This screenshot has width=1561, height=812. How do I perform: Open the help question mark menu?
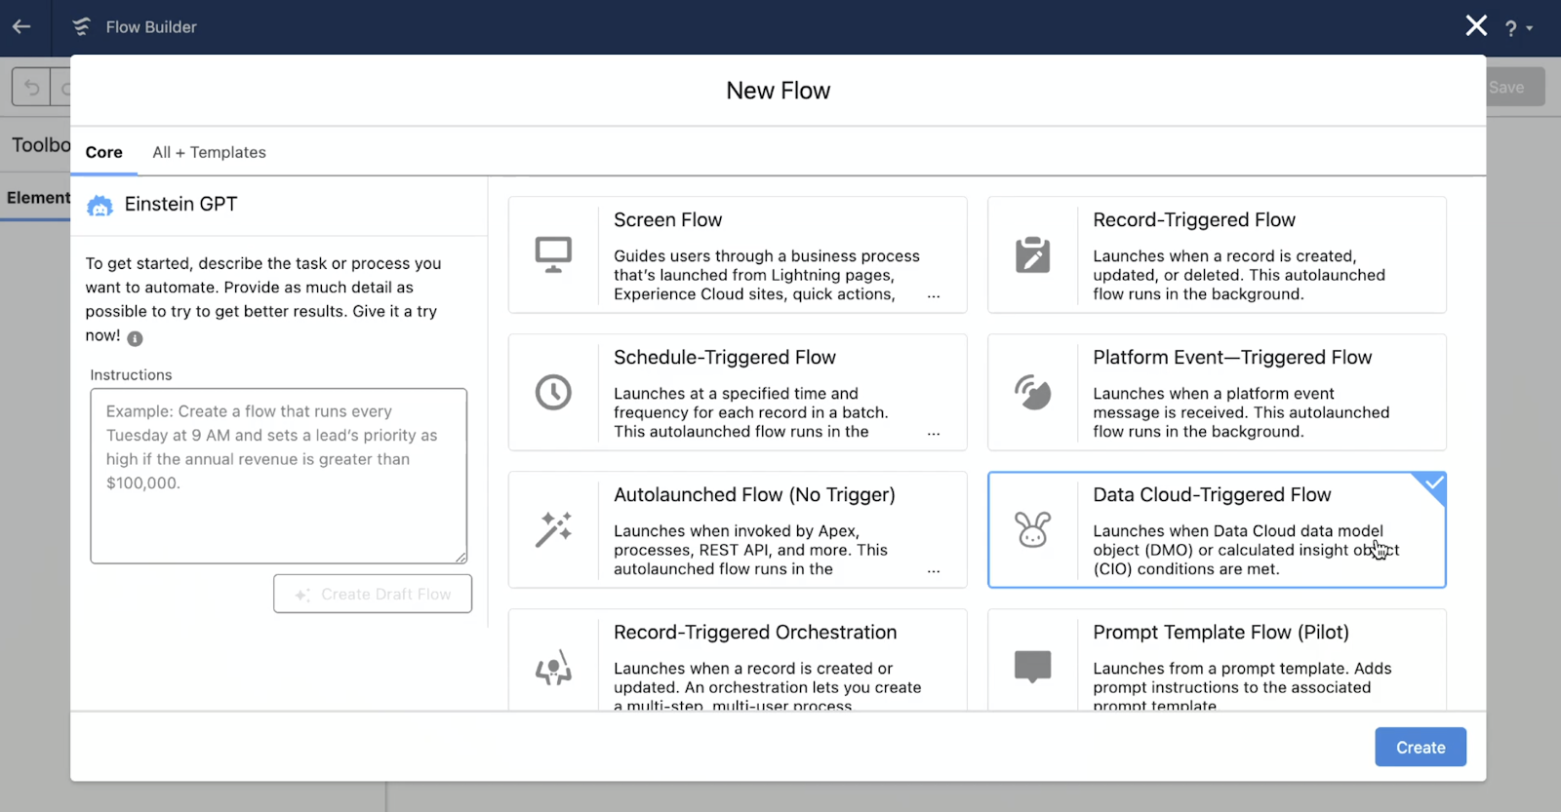point(1518,28)
